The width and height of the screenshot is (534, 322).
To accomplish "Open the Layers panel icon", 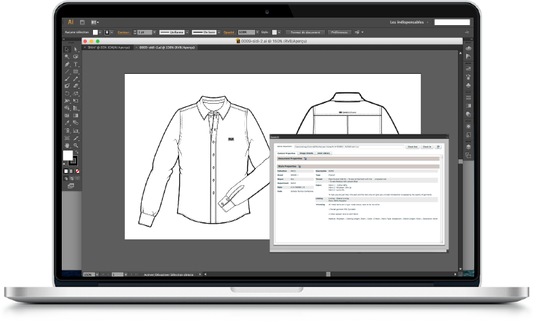I will 468,146.
